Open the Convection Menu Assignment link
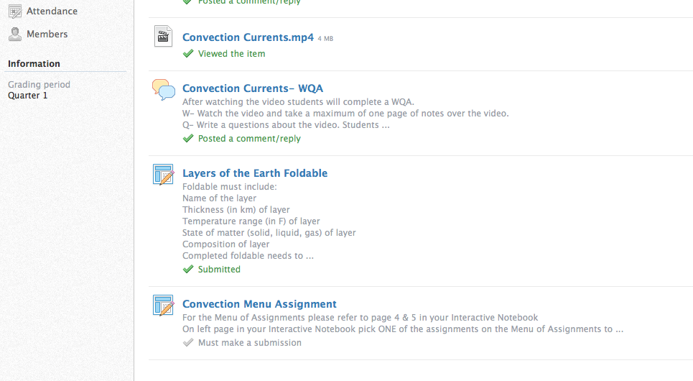Viewport: 693px width, 381px height. point(259,305)
